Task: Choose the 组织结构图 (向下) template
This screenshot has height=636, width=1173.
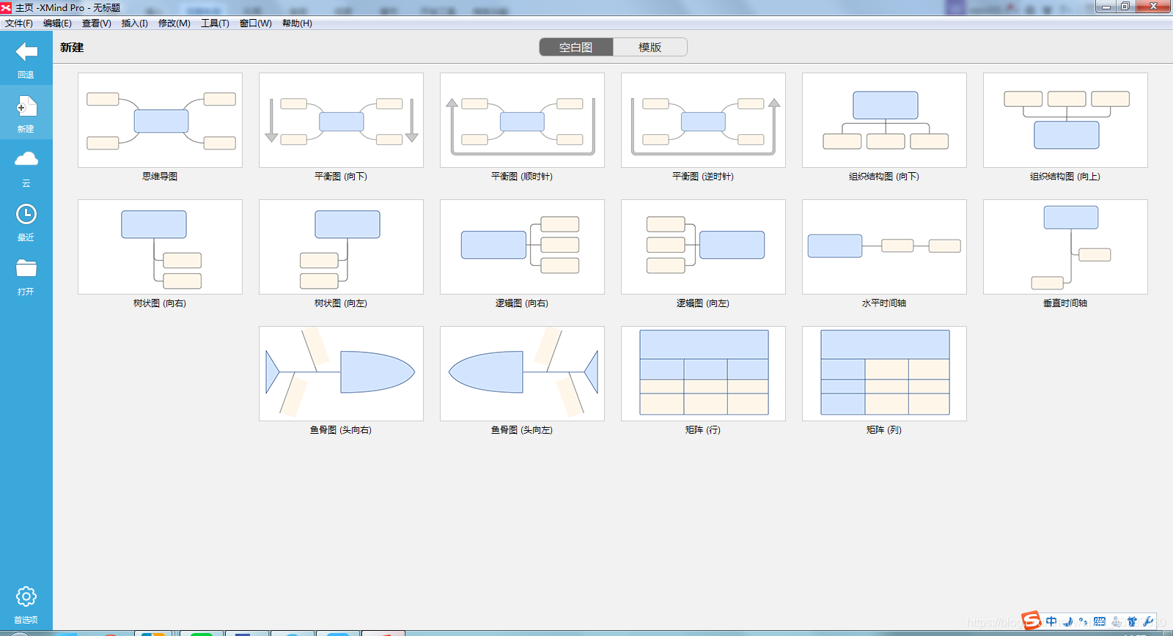Action: tap(884, 120)
